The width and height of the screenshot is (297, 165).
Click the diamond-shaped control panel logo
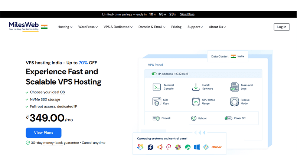coord(206,147)
